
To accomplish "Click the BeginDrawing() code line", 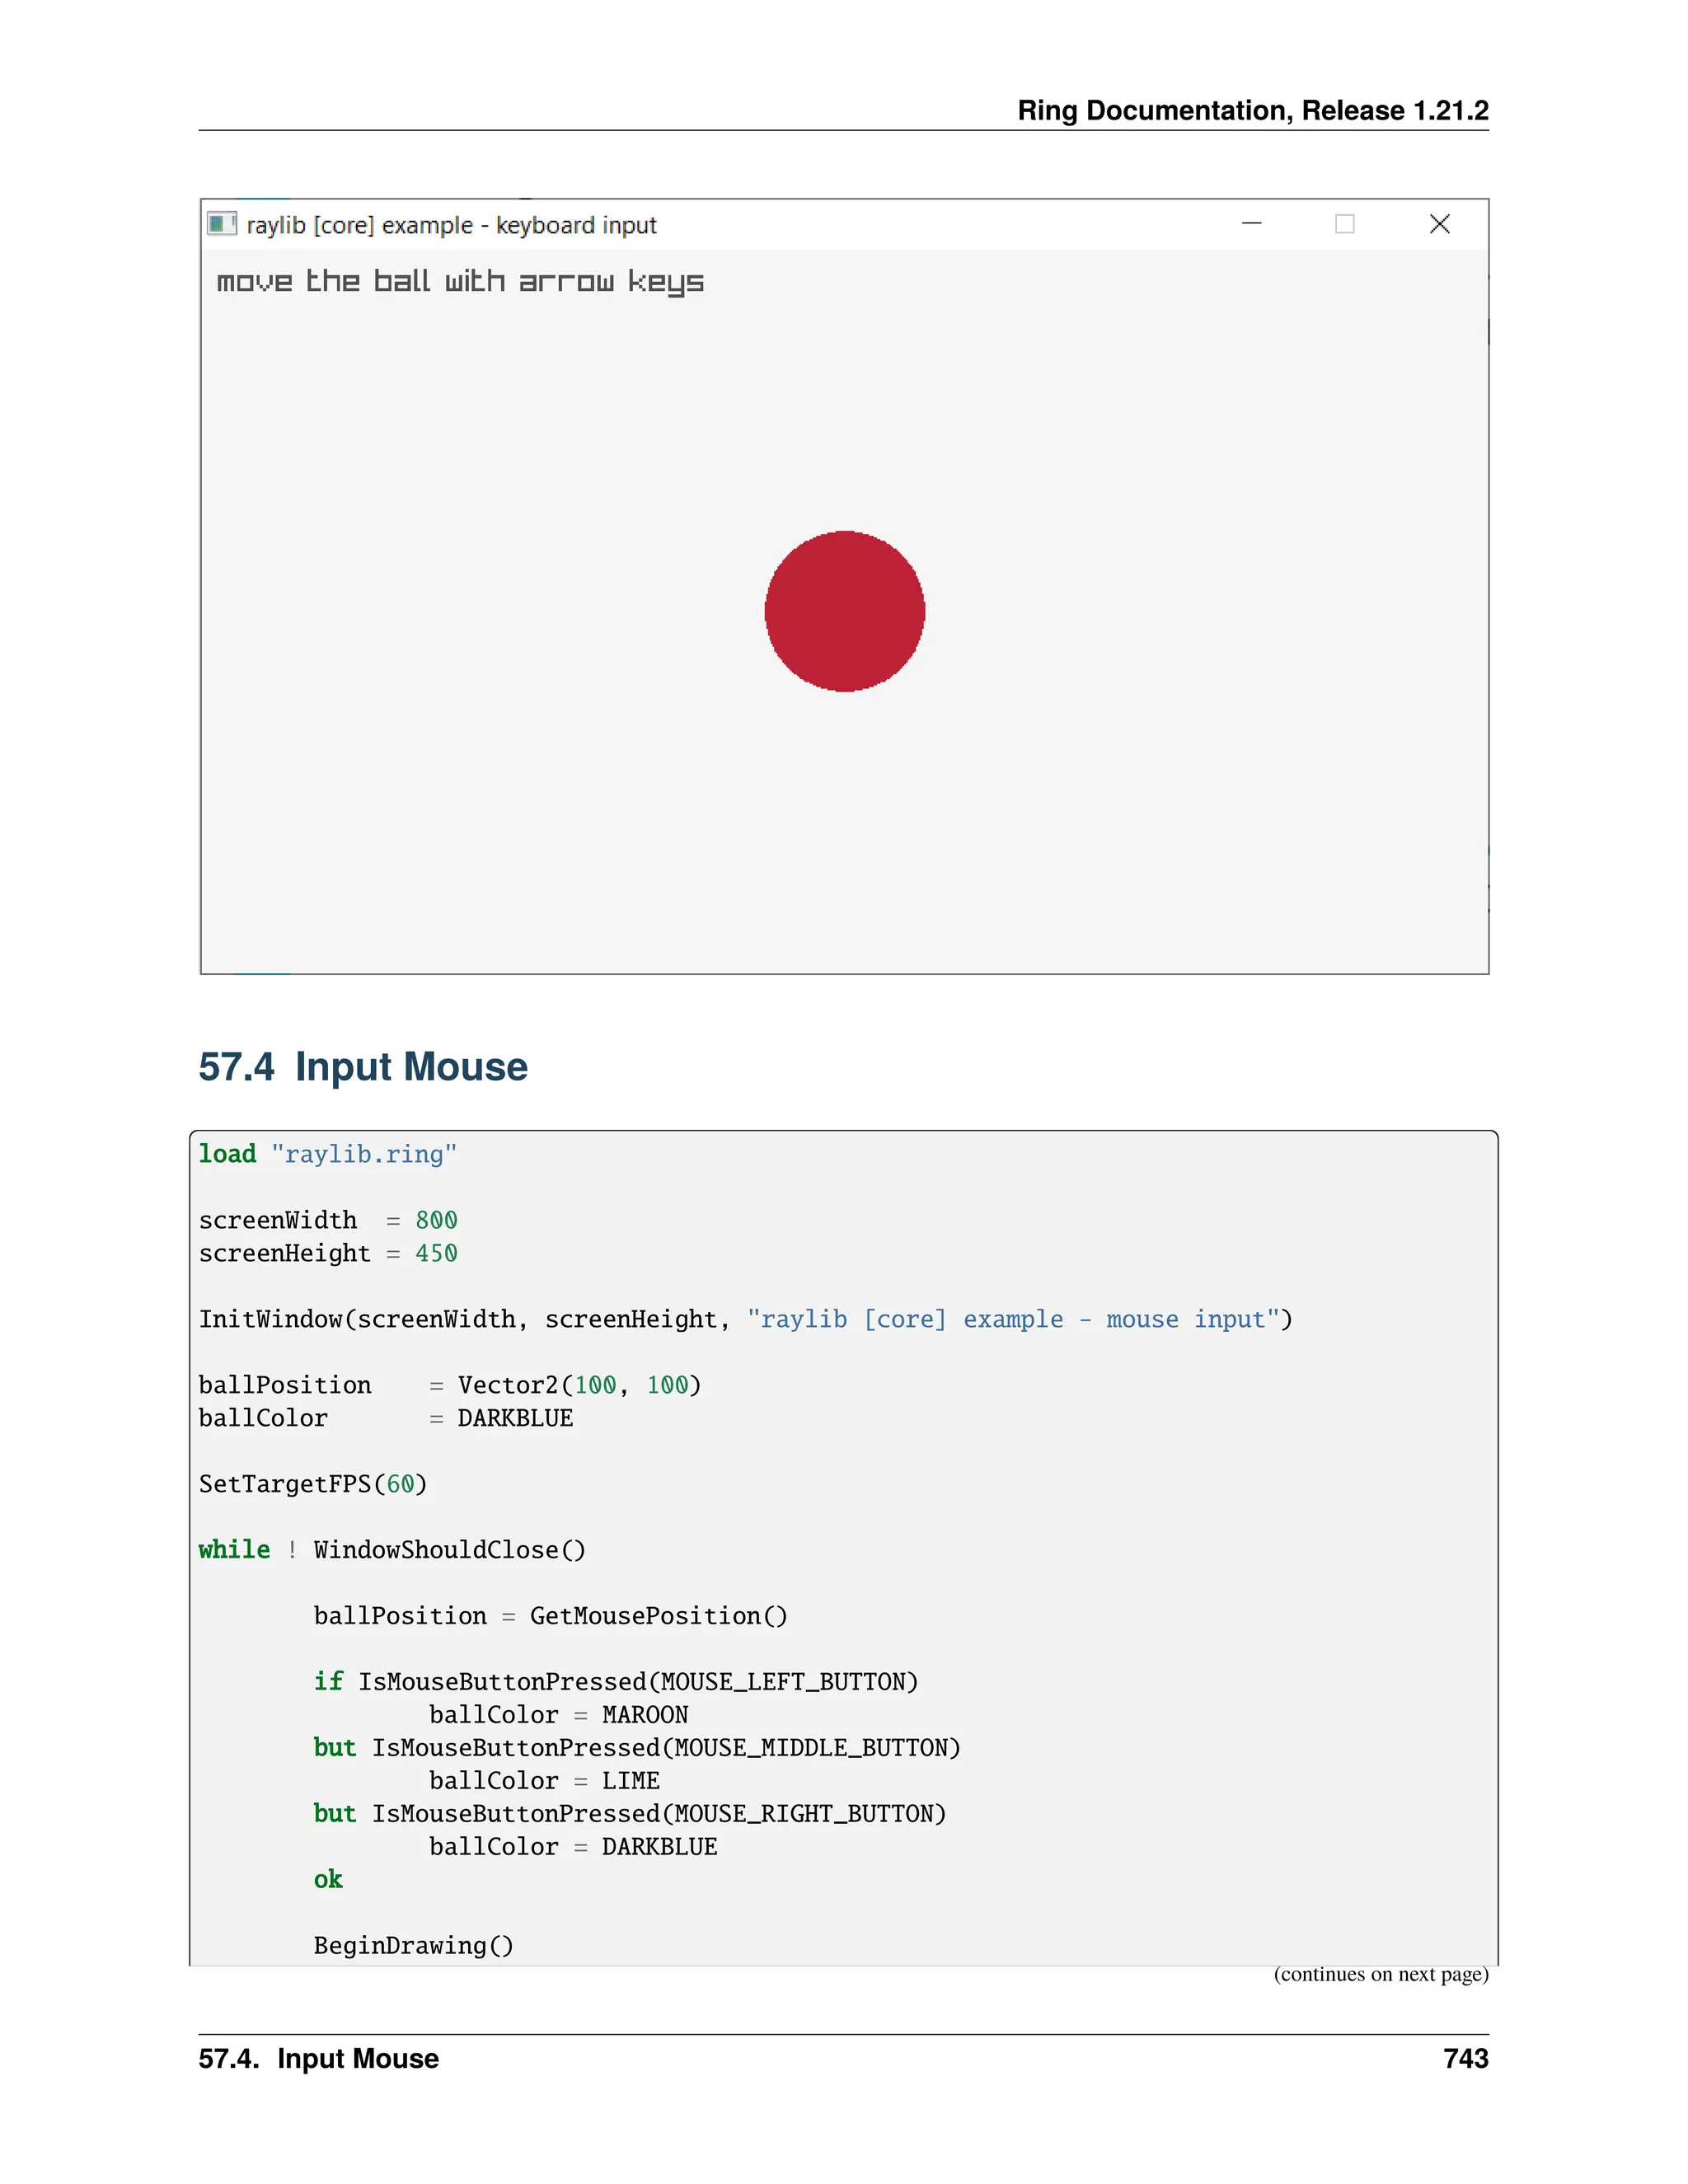I will coord(413,1946).
